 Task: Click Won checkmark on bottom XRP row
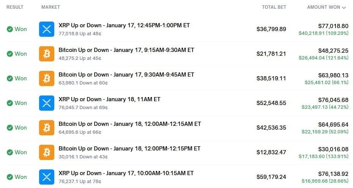point(10,177)
